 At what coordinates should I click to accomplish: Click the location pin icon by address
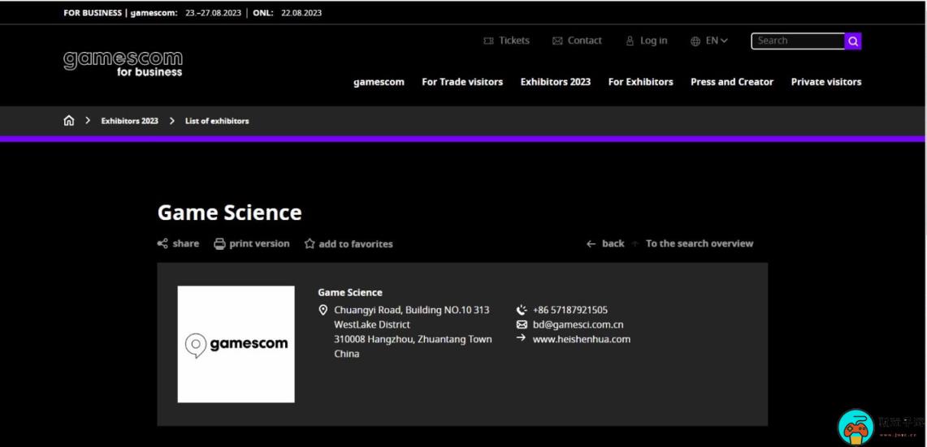pos(323,310)
